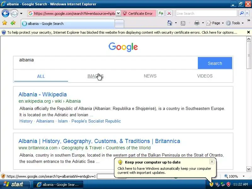Click the albania search text field

click(x=106, y=63)
